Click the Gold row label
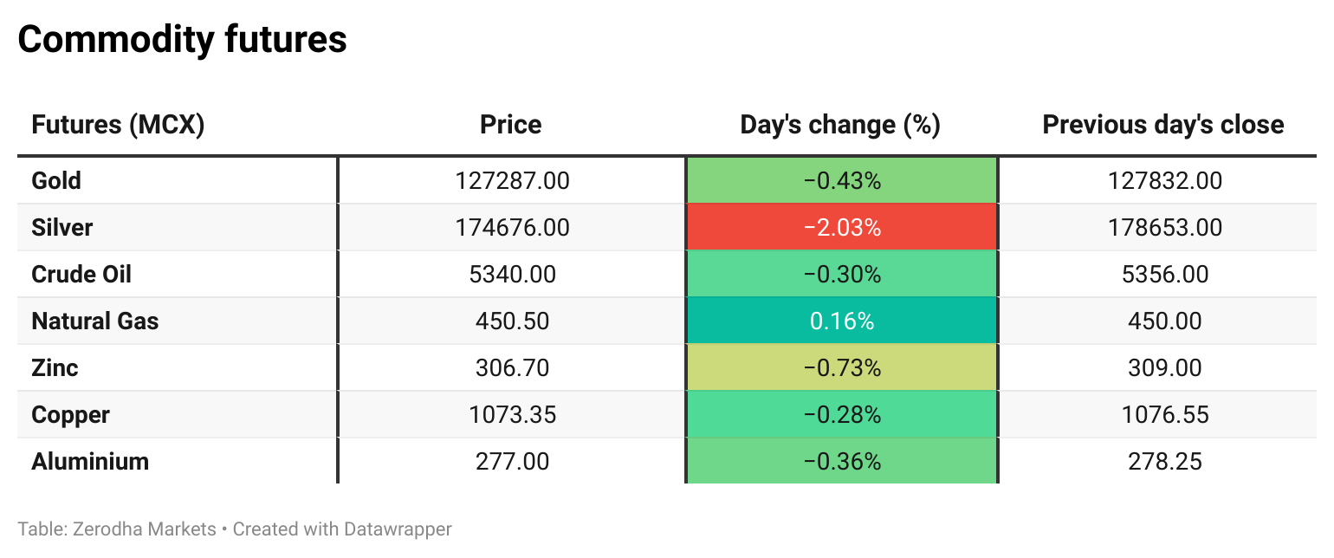This screenshot has height=558, width=1334. [x=56, y=181]
